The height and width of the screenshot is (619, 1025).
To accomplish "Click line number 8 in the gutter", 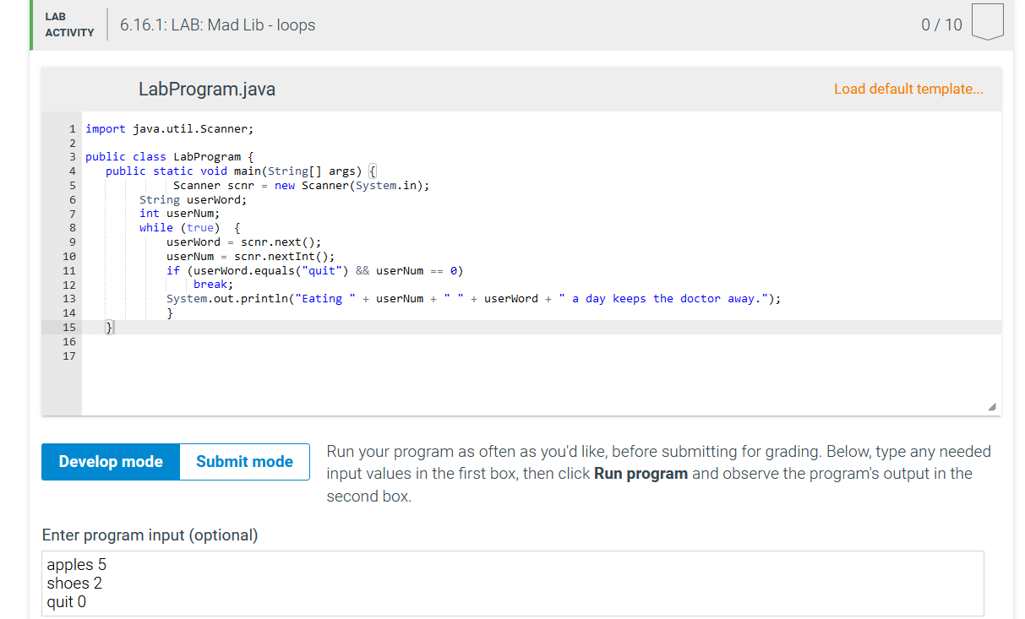I will coord(72,227).
